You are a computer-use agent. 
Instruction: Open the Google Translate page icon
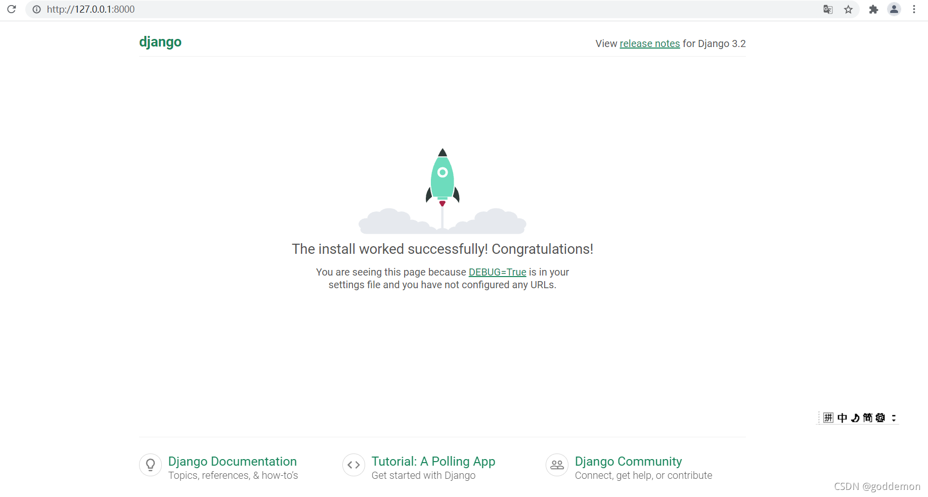[x=828, y=9]
